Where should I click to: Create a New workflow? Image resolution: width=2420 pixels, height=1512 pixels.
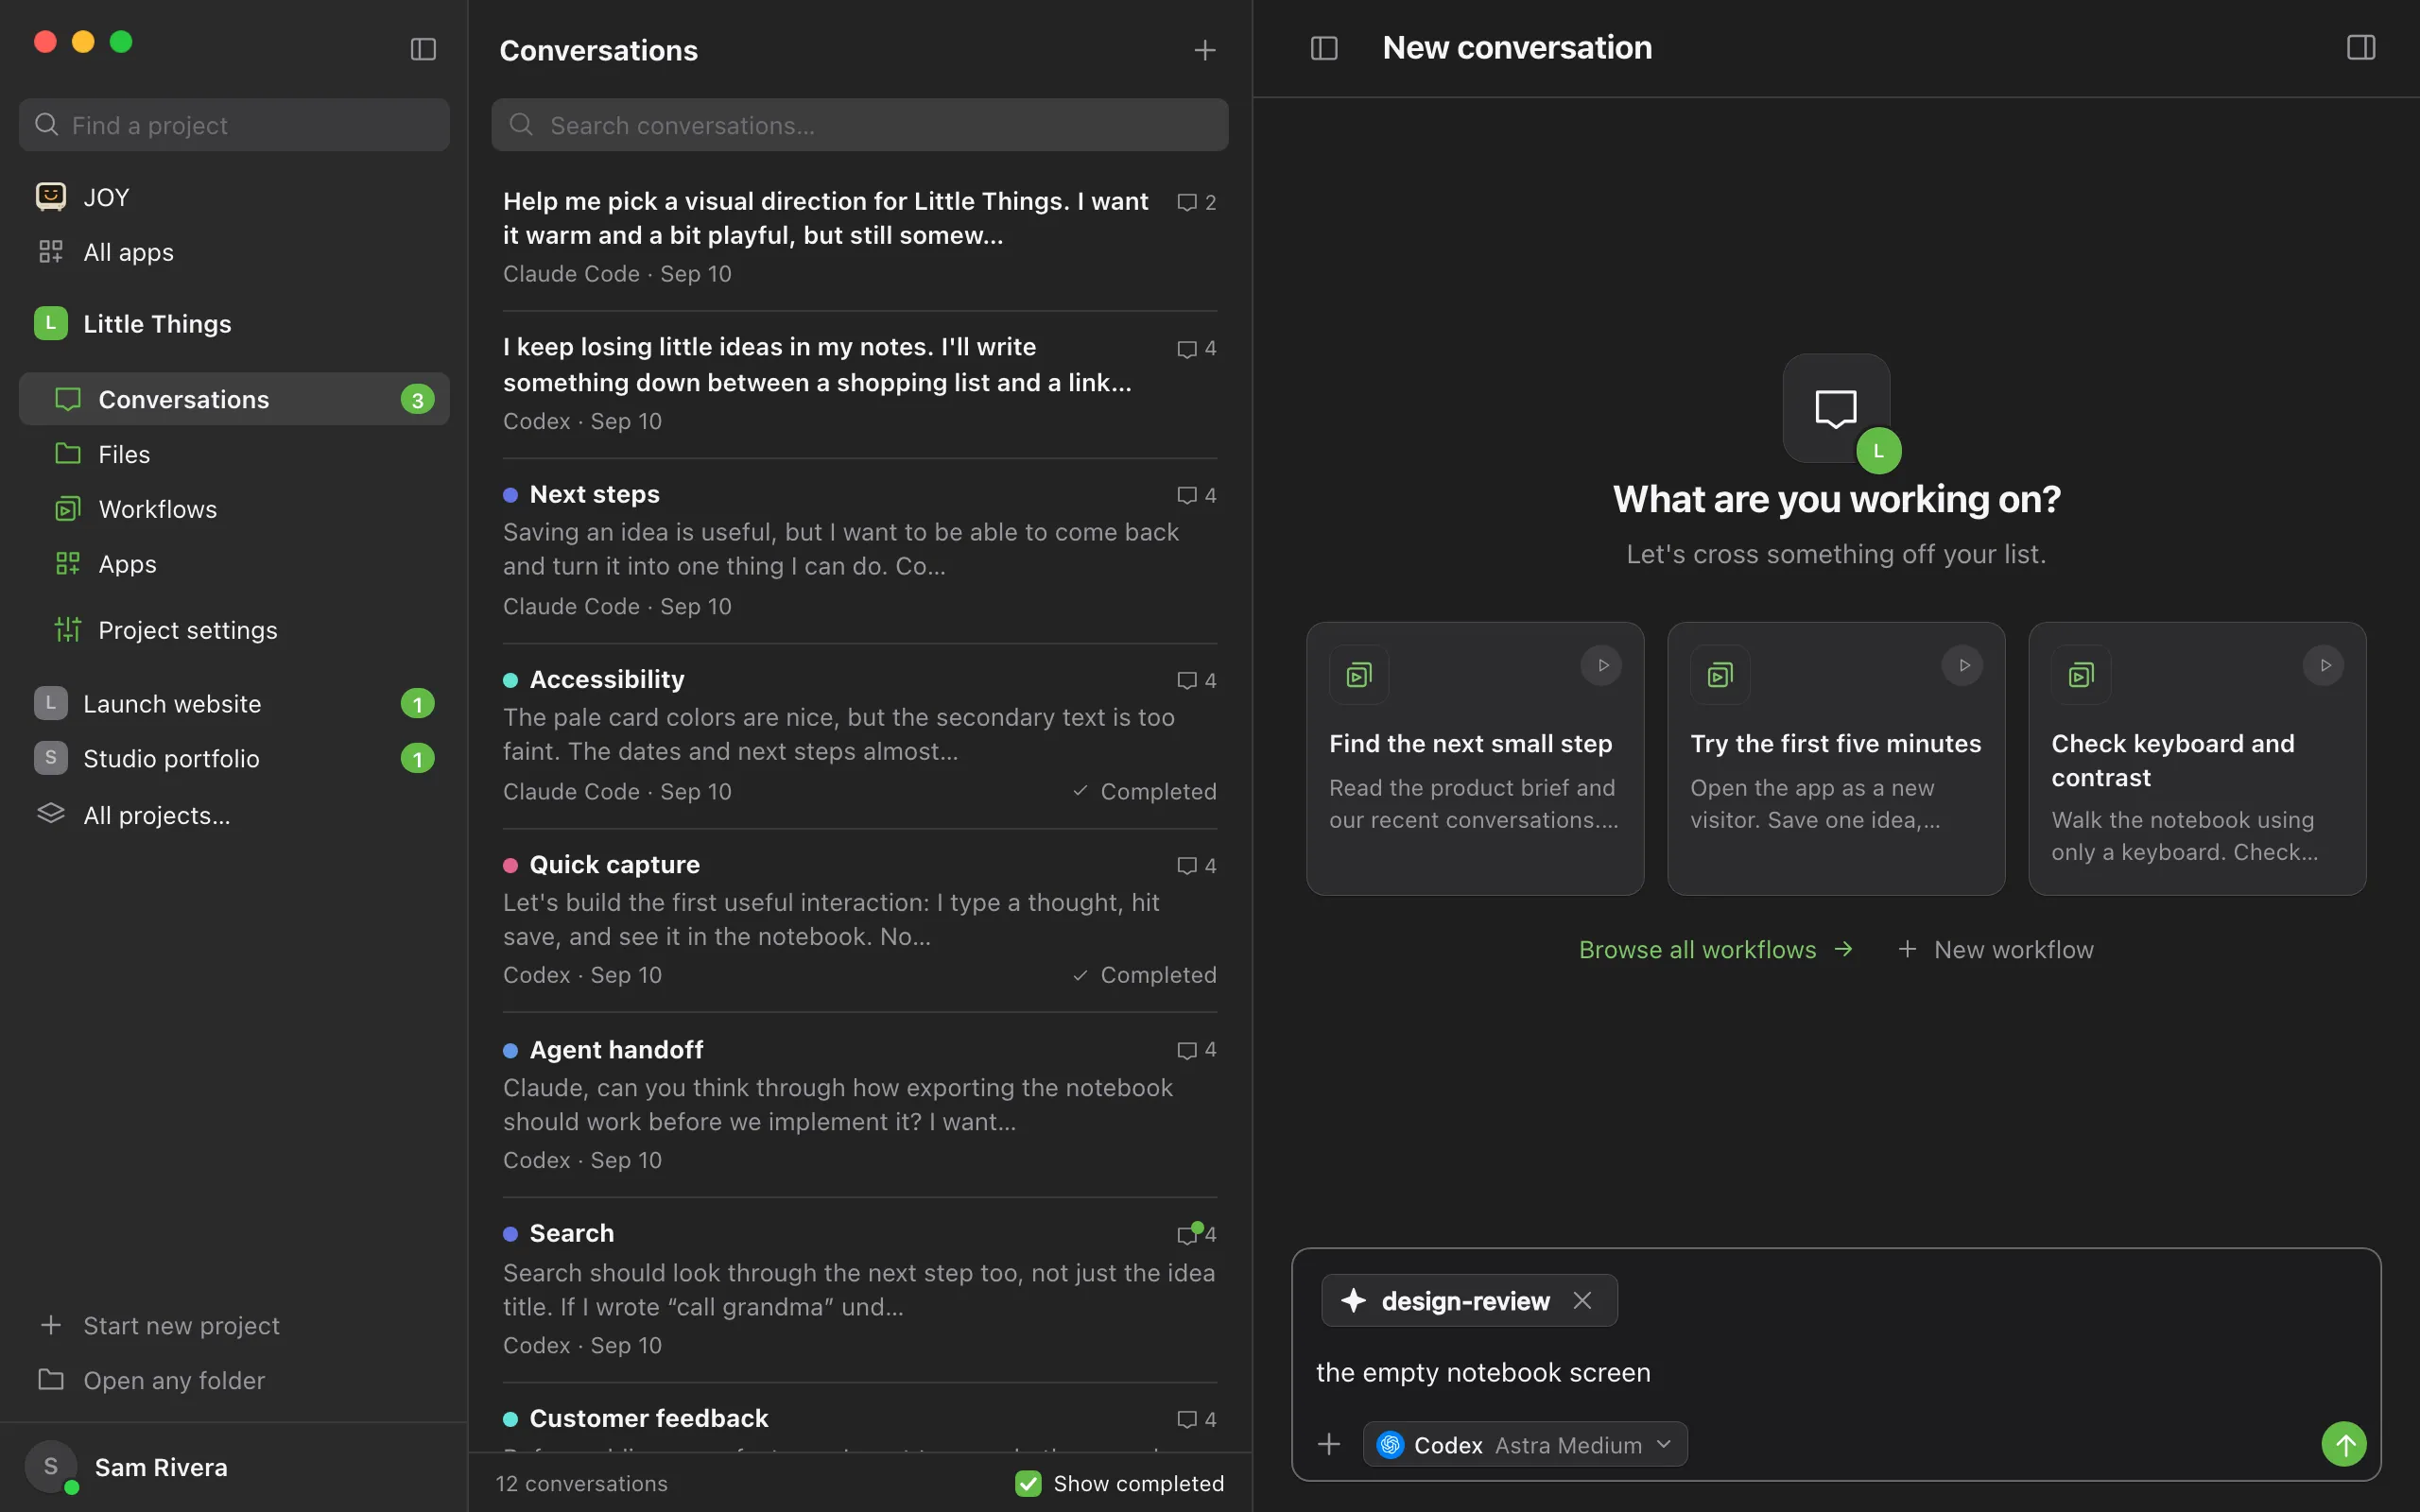pos(1996,950)
